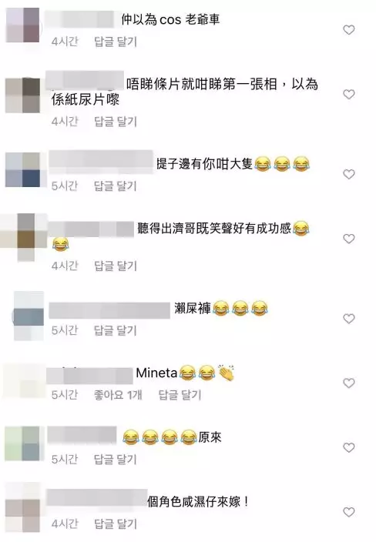Image resolution: width=376 pixels, height=542 pixels.
Task: Open profile picture beside 瀨屎褲 comment
Action: pos(29,316)
